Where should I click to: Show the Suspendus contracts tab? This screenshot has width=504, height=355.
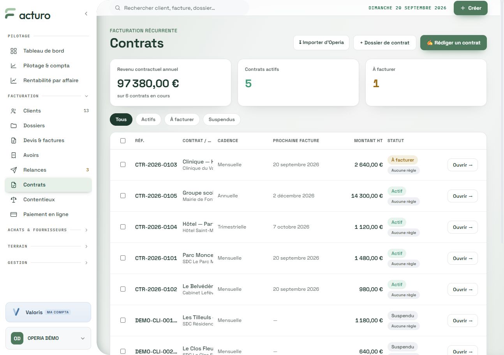[x=222, y=120]
